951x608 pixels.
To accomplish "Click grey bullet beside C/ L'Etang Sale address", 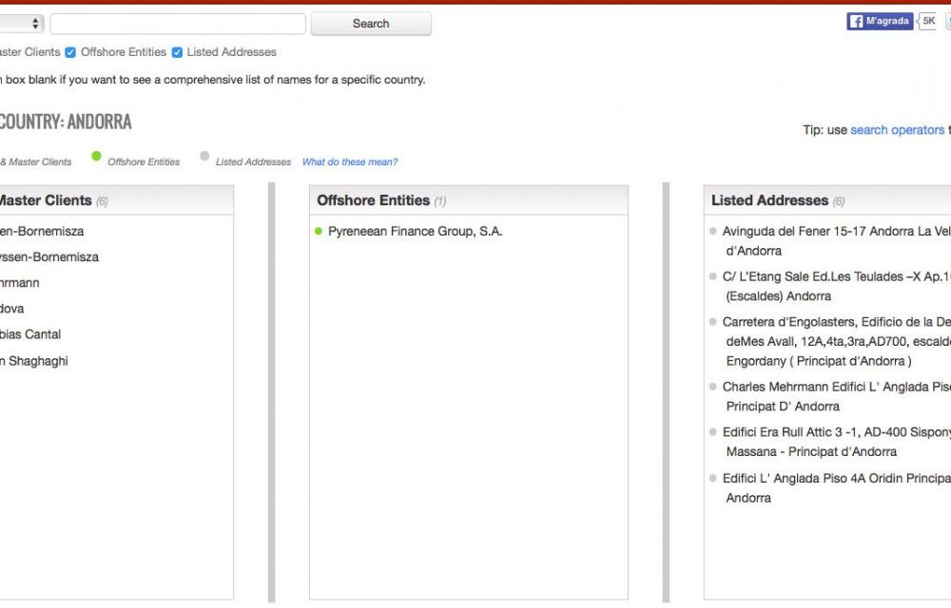I will click(713, 276).
